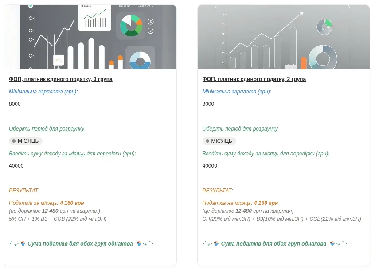Click the green pie chart icon in 3 група image

131,25
